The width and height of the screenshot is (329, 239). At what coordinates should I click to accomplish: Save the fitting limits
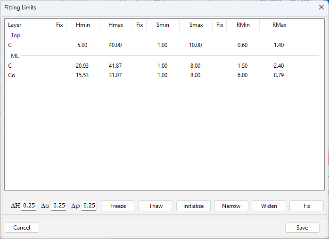[x=302, y=228]
